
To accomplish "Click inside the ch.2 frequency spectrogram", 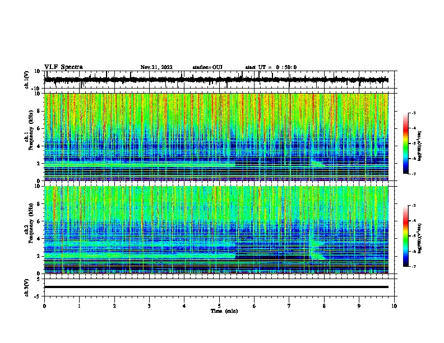I will 216,230.
